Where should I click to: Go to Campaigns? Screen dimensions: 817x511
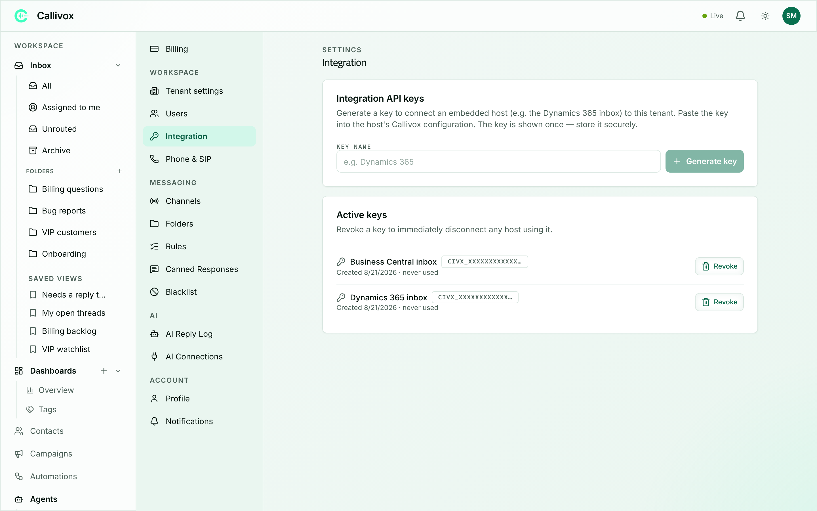coord(68,454)
